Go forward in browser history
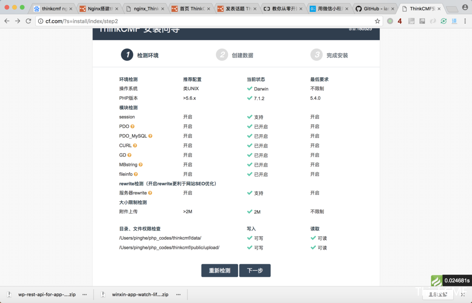This screenshot has height=303, width=472. (x=18, y=21)
